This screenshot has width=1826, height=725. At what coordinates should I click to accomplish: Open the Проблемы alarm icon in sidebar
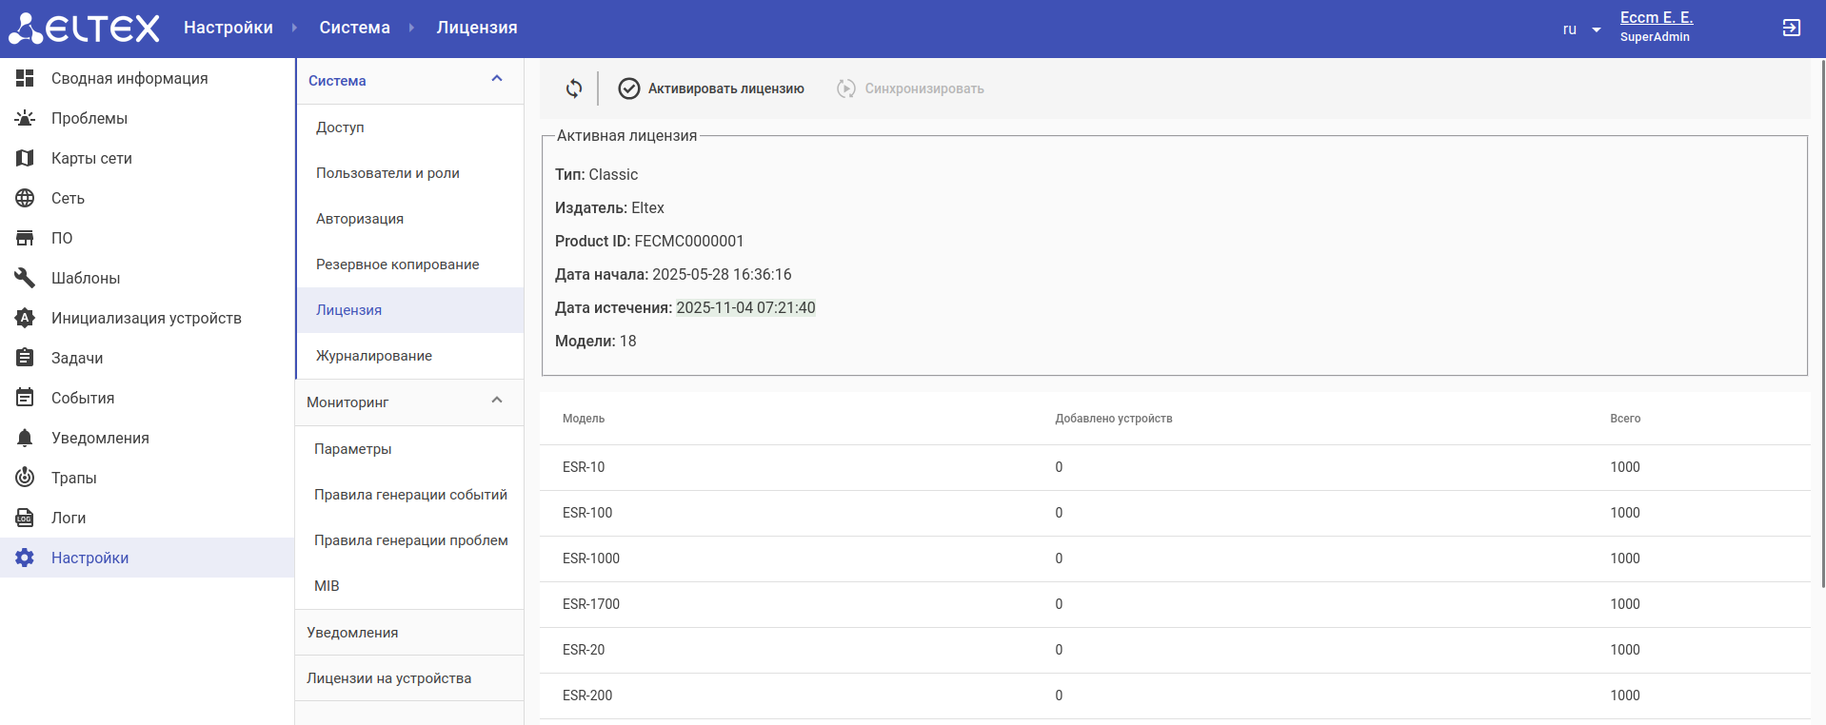(25, 118)
